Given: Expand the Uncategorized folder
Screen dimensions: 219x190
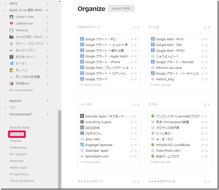Looking at the screenshot, I should 5,114.
